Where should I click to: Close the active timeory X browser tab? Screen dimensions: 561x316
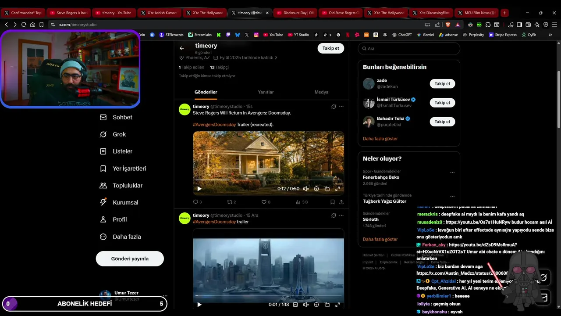267,13
